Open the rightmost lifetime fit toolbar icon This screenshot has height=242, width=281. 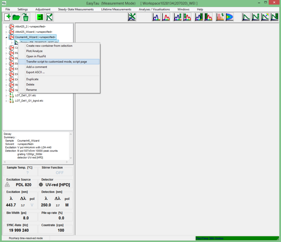[x=274, y=16]
